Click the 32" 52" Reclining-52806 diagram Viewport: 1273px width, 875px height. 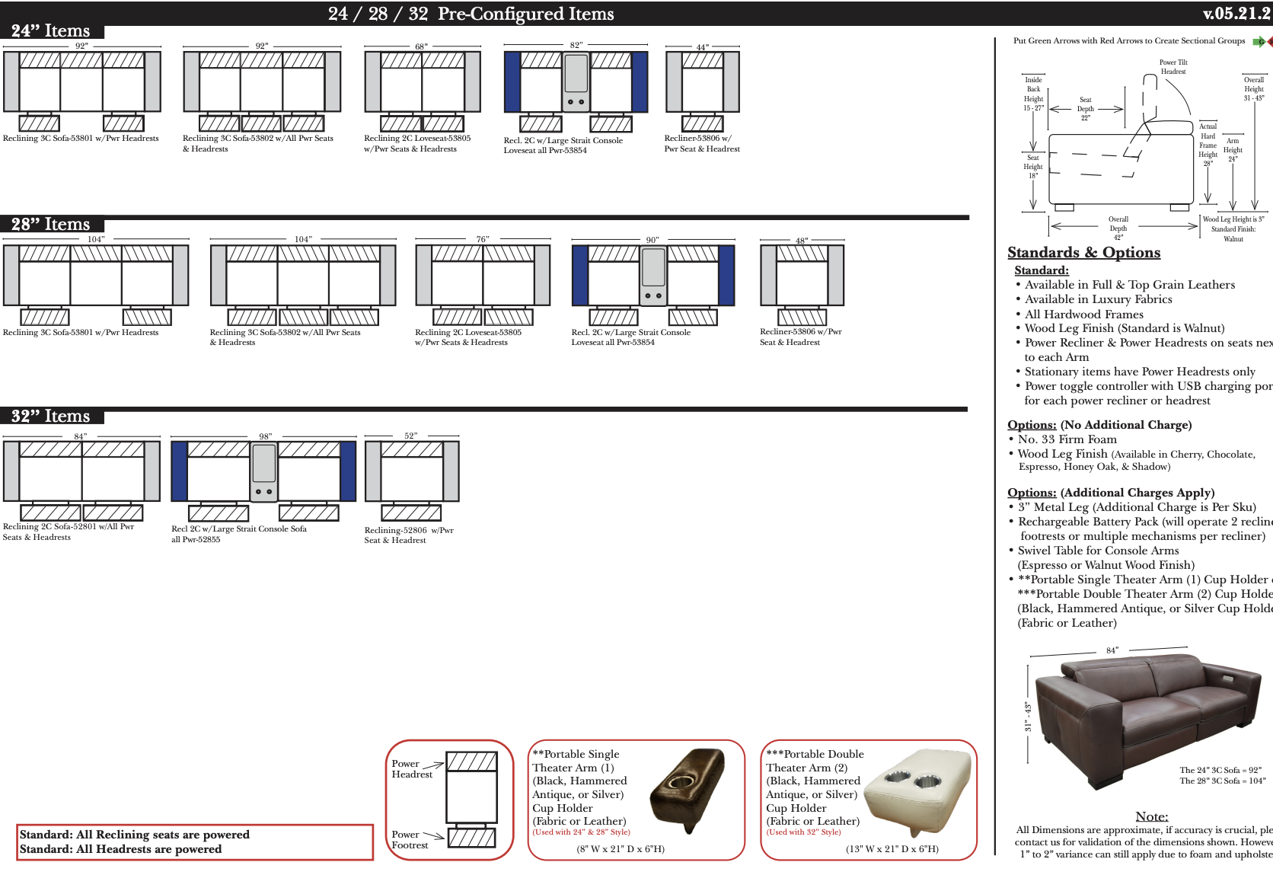pos(412,477)
